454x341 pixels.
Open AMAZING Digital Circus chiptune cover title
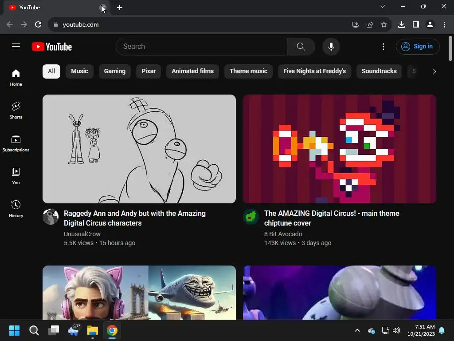332,218
